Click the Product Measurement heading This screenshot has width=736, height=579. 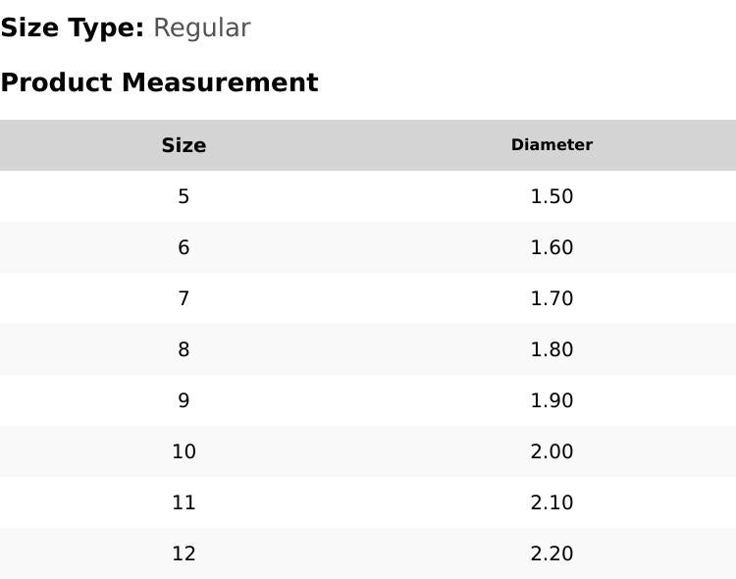[159, 82]
